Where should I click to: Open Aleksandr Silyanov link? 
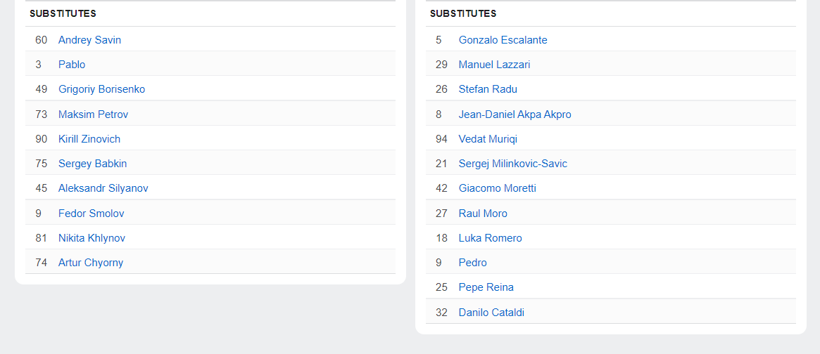tap(103, 188)
